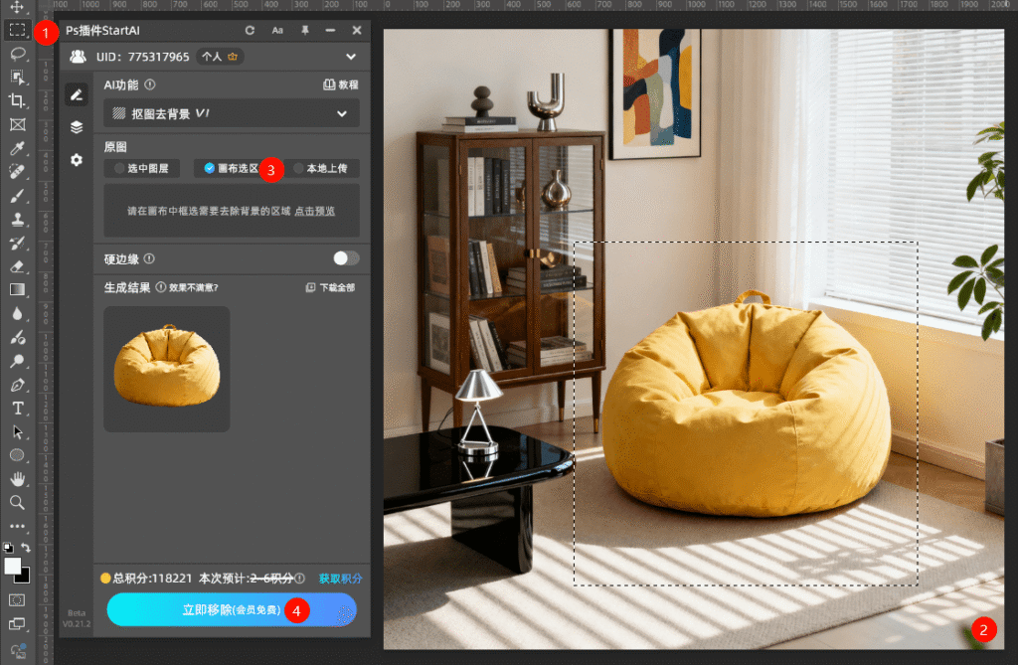Pick the Eyedropper tool

click(17, 148)
